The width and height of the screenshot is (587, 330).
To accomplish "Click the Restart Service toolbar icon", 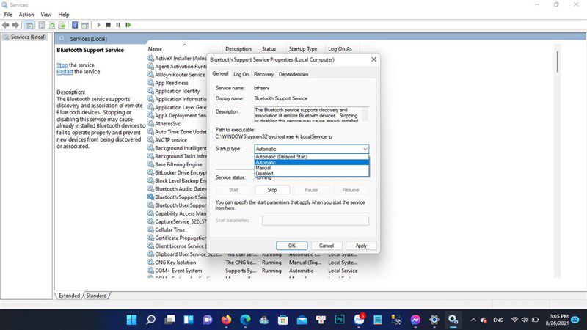I will 128,25.
